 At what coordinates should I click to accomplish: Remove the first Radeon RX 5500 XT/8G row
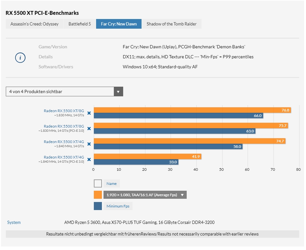pyautogui.click(x=89, y=113)
